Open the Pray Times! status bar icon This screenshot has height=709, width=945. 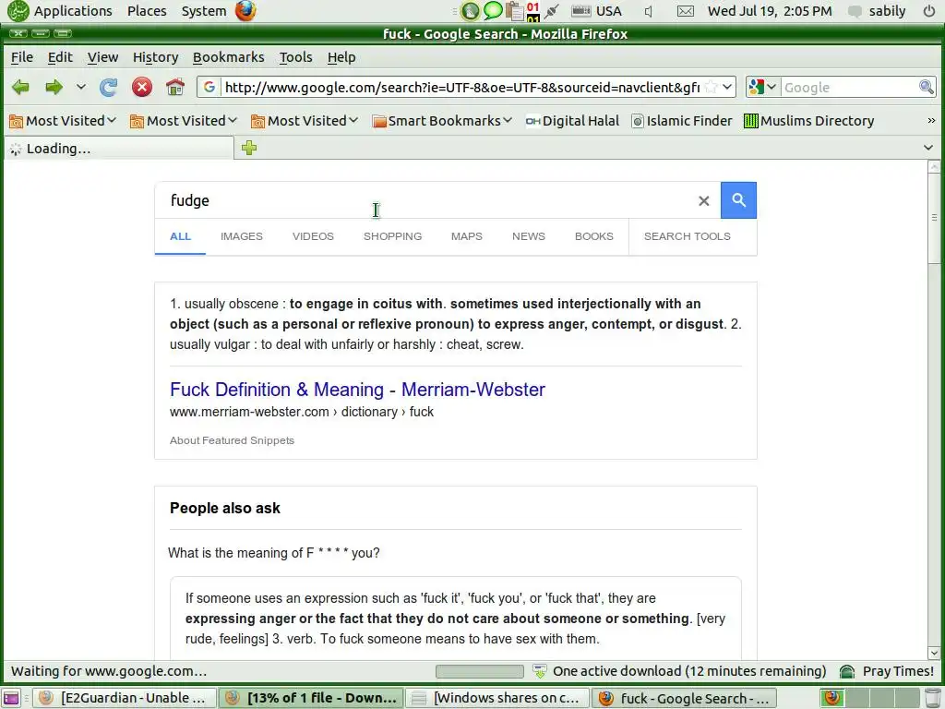pyautogui.click(x=847, y=671)
